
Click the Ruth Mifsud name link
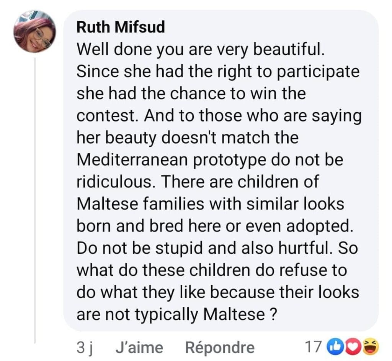pyautogui.click(x=121, y=28)
